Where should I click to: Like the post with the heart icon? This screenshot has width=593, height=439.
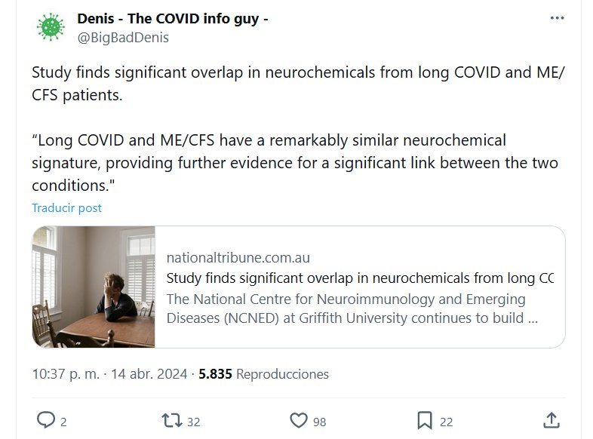coord(299,420)
